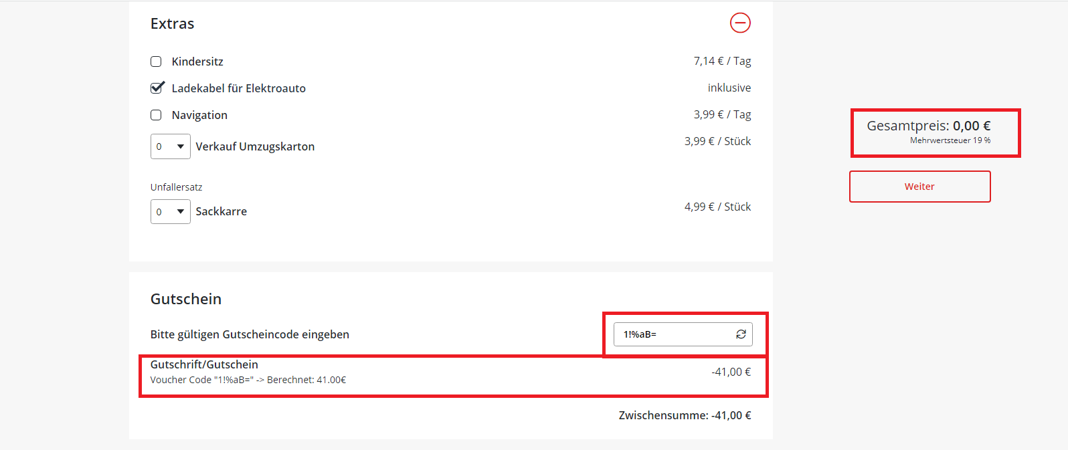The height and width of the screenshot is (450, 1068).
Task: Enable the Kindersitz checkbox
Action: [x=156, y=62]
